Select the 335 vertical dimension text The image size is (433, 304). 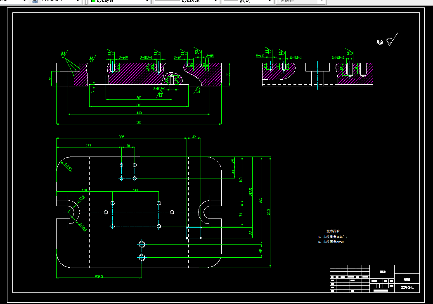(x=269, y=212)
